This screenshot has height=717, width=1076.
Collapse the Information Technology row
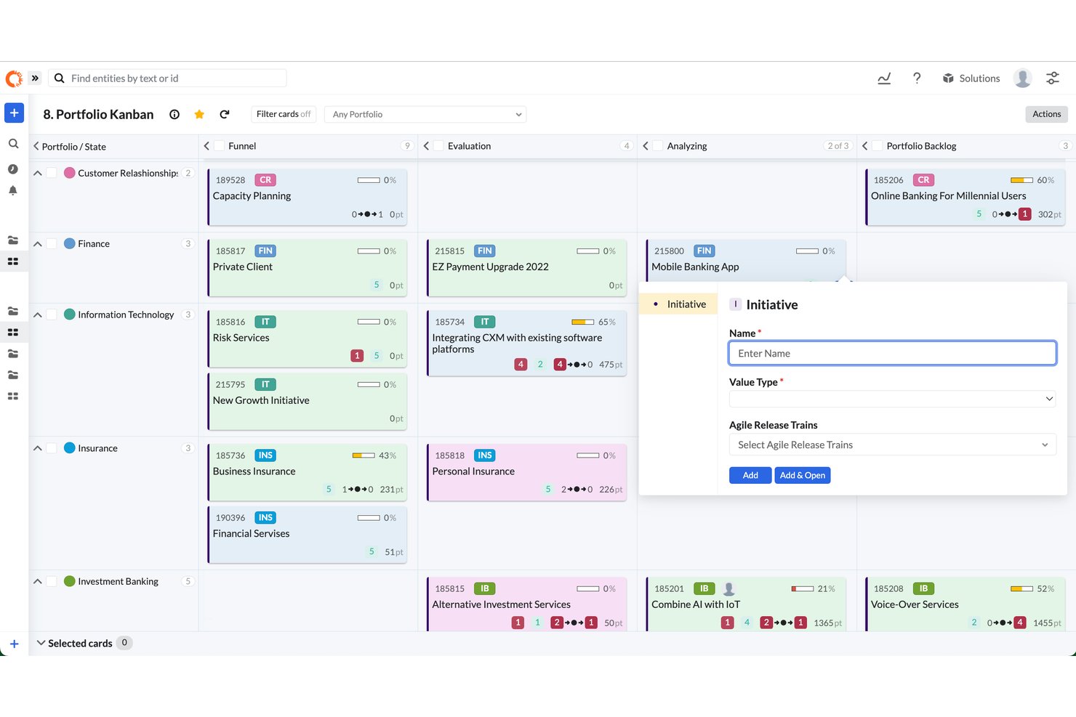coord(37,315)
